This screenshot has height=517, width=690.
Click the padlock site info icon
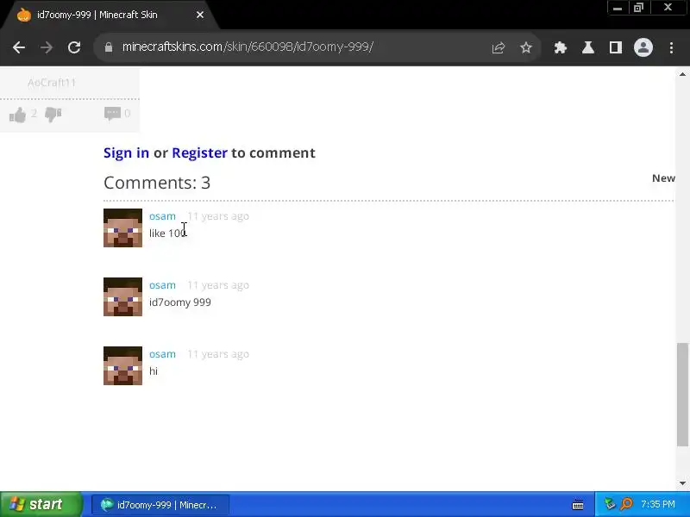(x=109, y=47)
